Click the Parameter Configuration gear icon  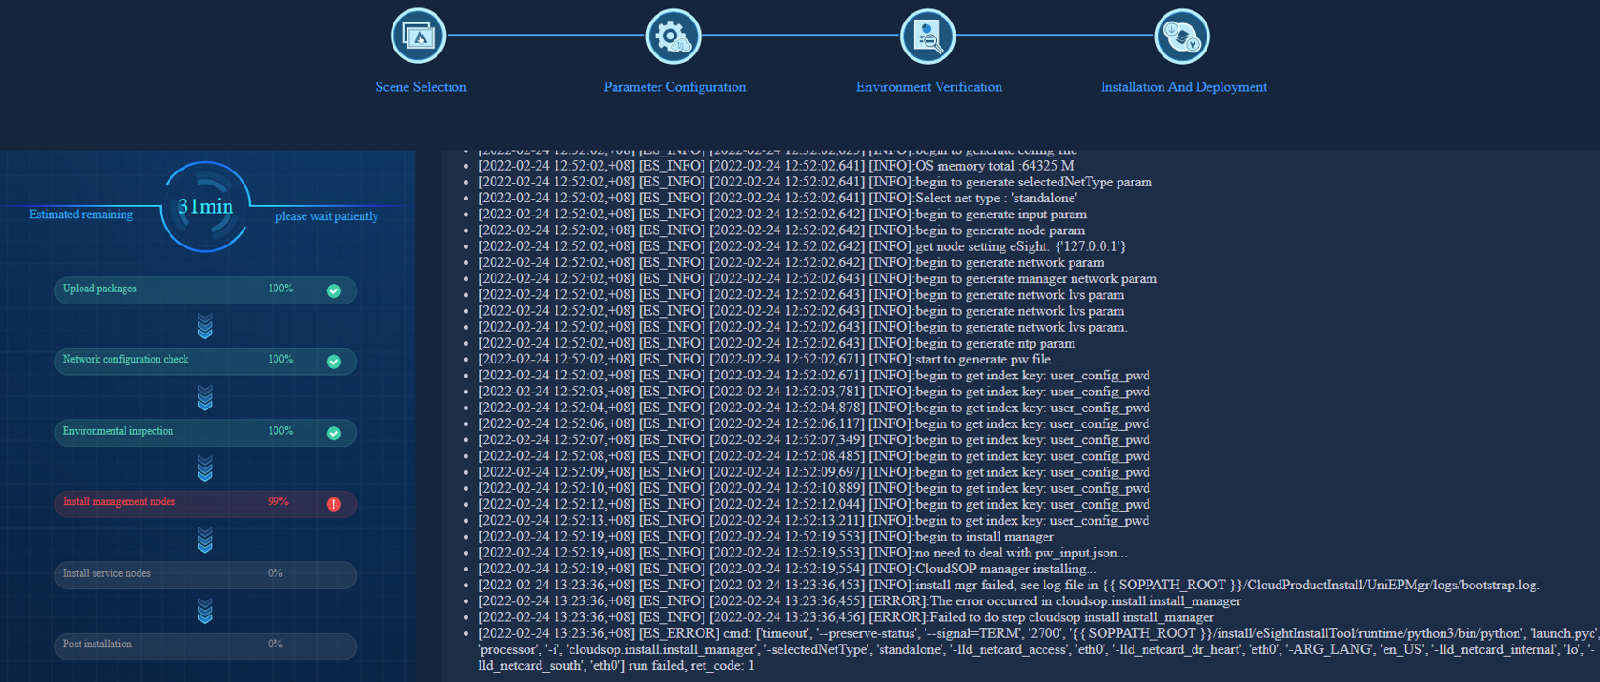[673, 36]
